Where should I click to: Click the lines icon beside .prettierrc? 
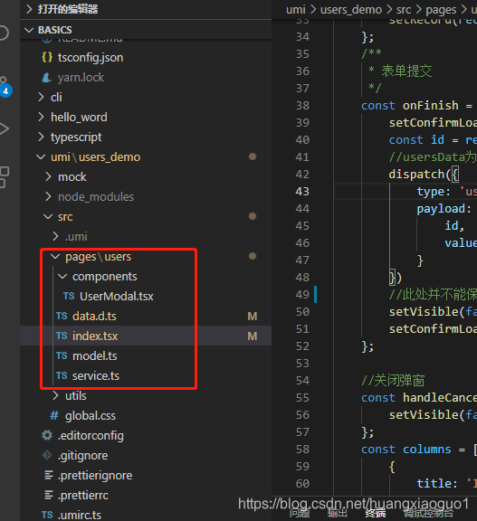pos(49,495)
